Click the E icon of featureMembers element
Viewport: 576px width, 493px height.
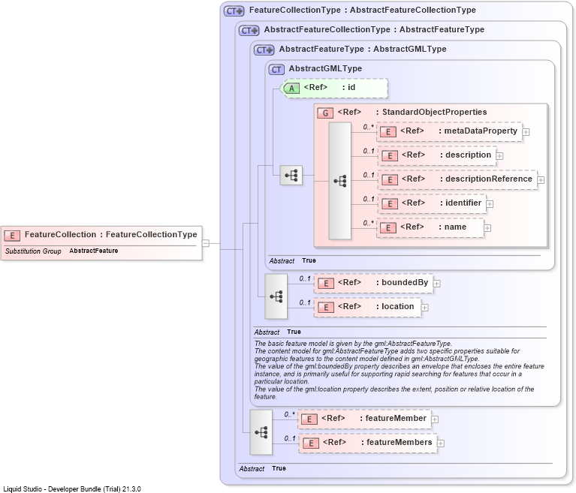(x=311, y=443)
